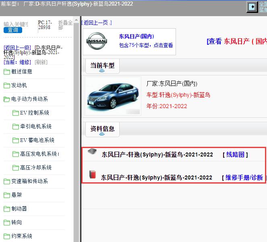Image resolution: width=267 pixels, height=242 pixels.
Task: Switch to the 资料信息 tab
Action: point(102,129)
